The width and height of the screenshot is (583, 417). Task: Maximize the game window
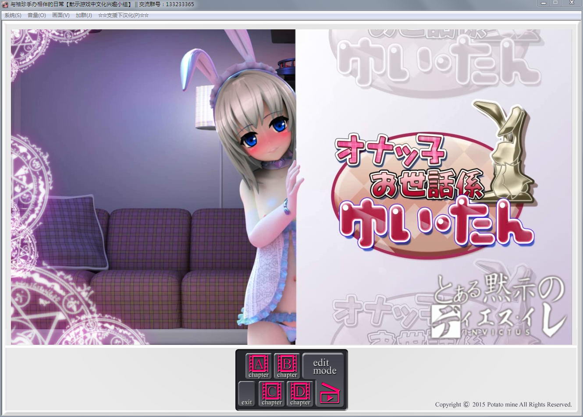(x=555, y=3)
